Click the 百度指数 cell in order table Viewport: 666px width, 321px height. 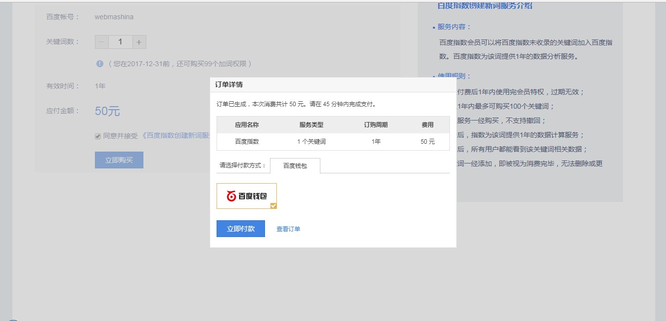coord(247,142)
